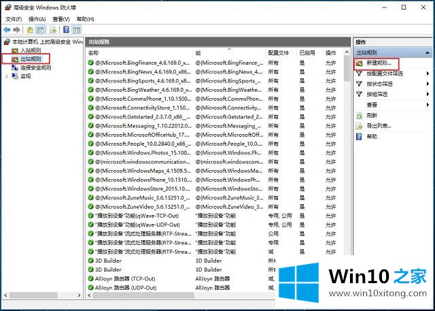Click the left tree pane horizontal scrollbar thumb
Screen dimensions: 435x311
(33, 295)
